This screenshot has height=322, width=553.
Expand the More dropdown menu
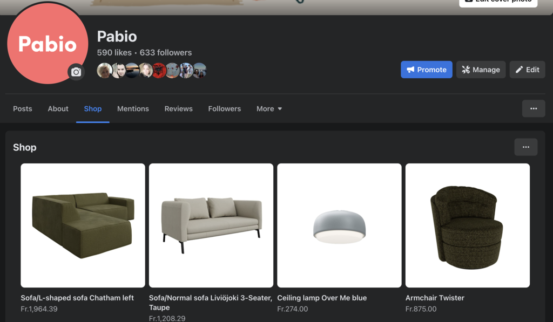click(269, 108)
